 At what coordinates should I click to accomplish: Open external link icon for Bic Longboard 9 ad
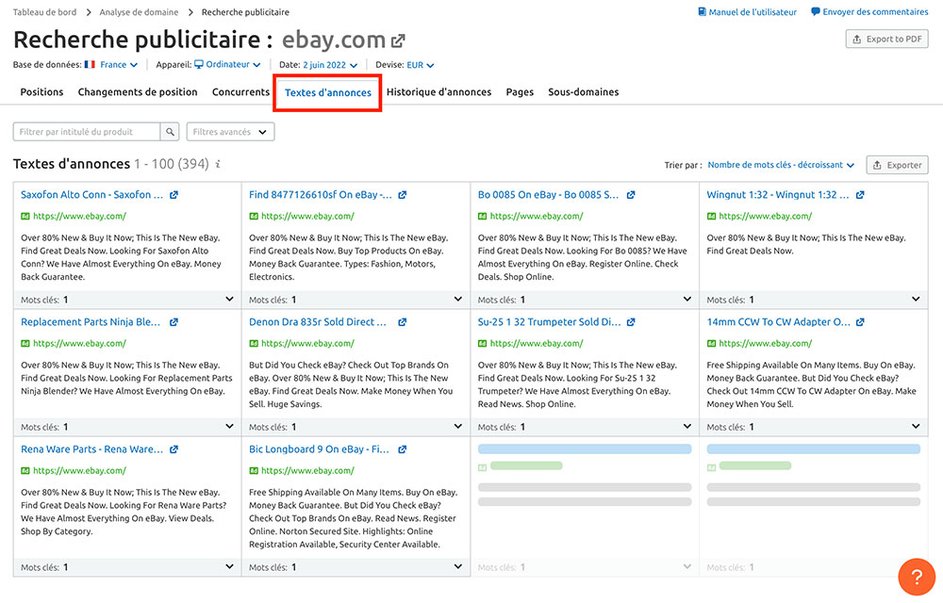pos(403,449)
